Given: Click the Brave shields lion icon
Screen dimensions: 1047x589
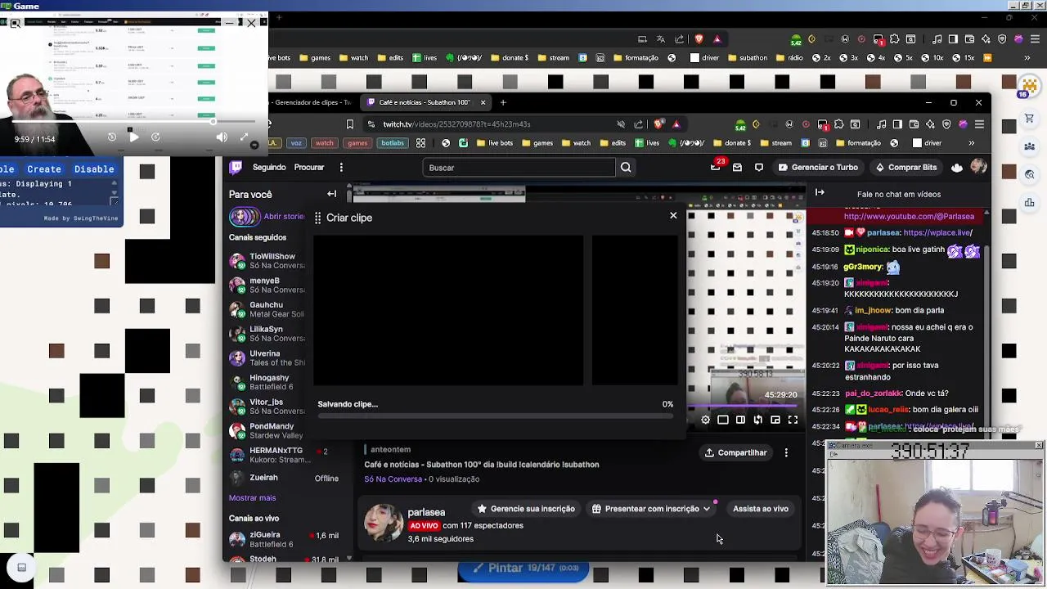Looking at the screenshot, I should [659, 124].
